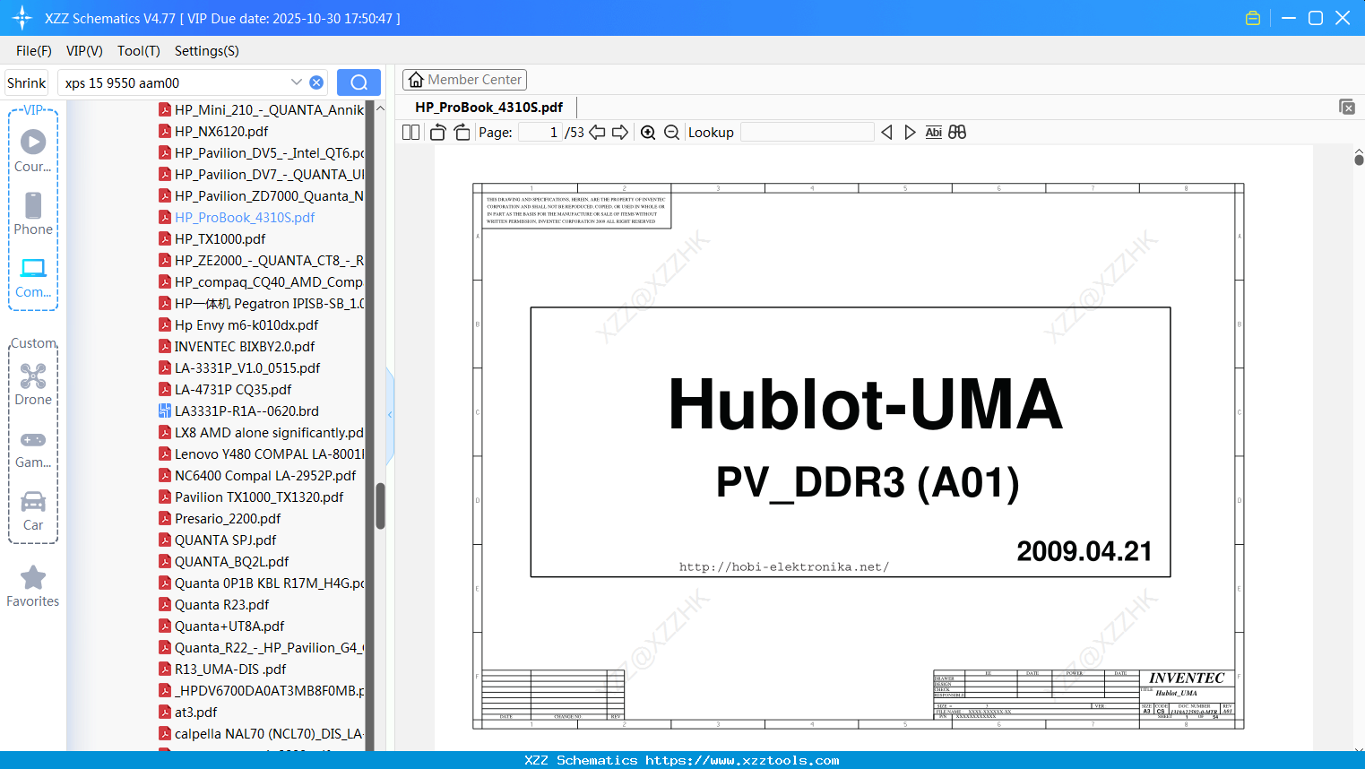Image resolution: width=1365 pixels, height=769 pixels.
Task: Open HP_TX1000.pdf
Action: click(x=212, y=238)
